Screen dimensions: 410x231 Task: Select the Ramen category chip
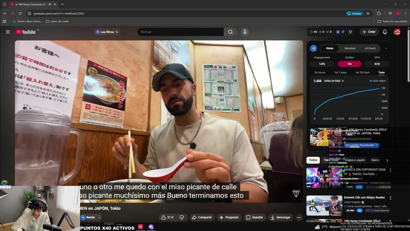(x=376, y=160)
